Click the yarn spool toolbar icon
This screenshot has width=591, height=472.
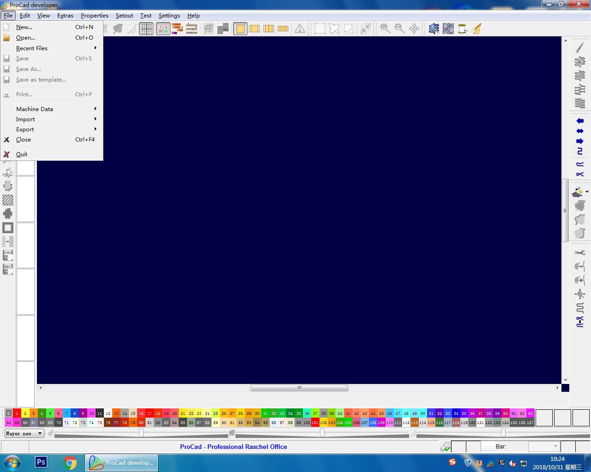(x=462, y=29)
